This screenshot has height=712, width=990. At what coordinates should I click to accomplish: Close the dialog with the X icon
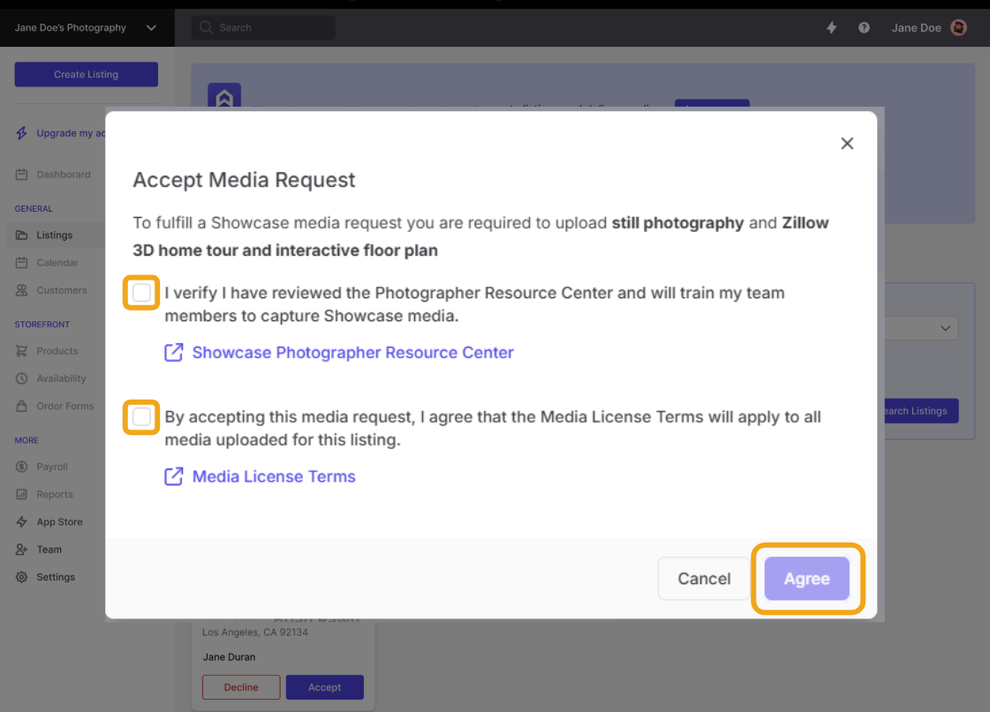(x=847, y=143)
